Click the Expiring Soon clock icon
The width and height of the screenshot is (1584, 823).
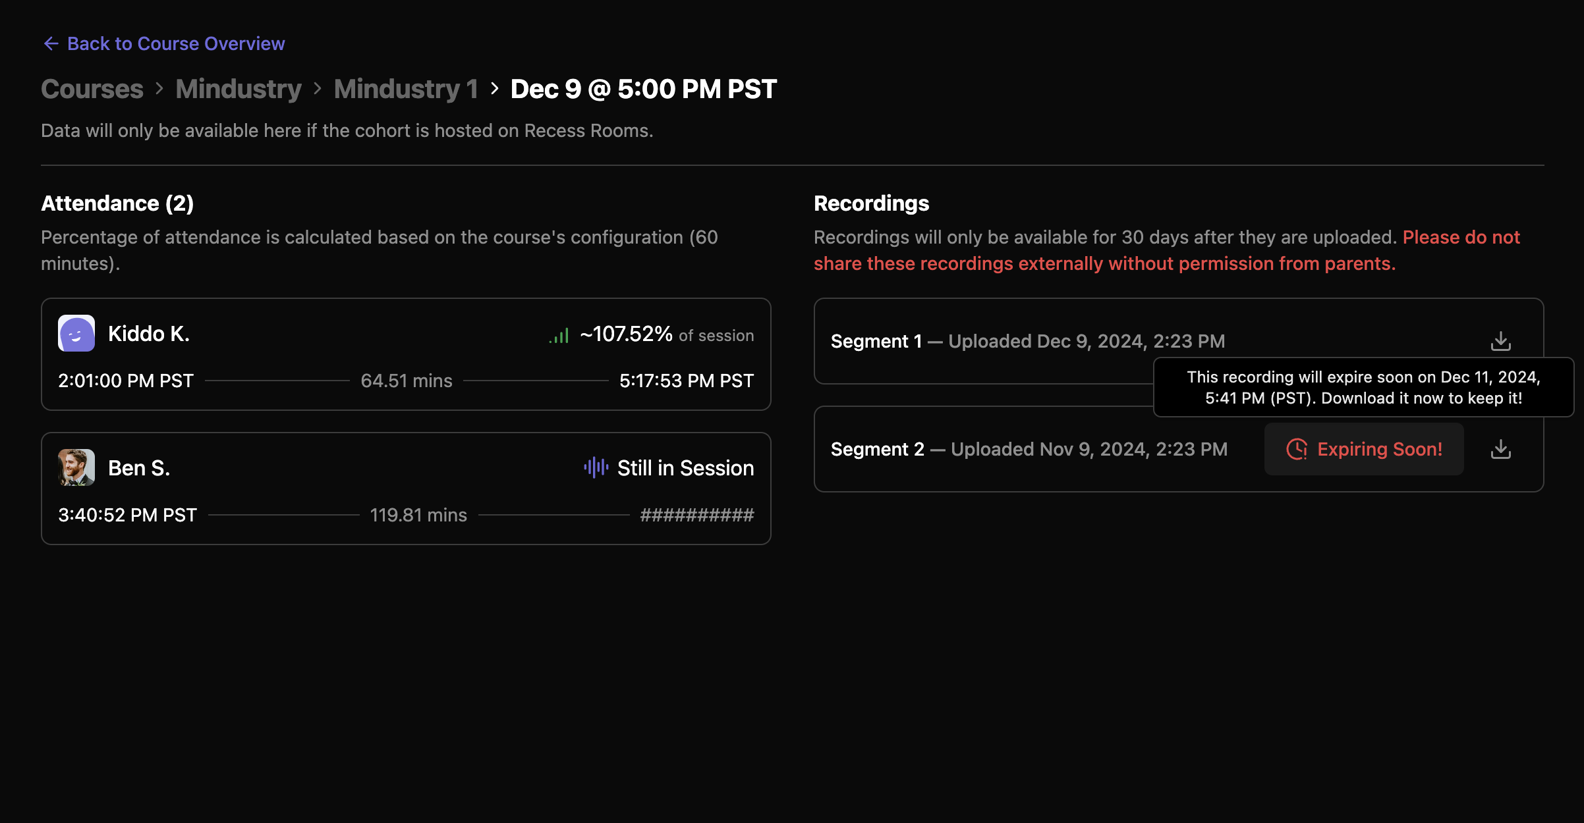pos(1296,449)
